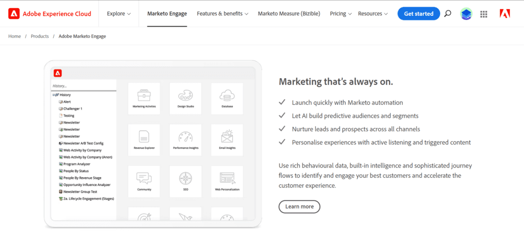This screenshot has height=238, width=524.
Task: Click the Learn more button
Action: pyautogui.click(x=299, y=207)
